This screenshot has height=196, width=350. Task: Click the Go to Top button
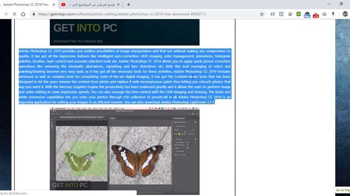pyautogui.click(x=343, y=190)
